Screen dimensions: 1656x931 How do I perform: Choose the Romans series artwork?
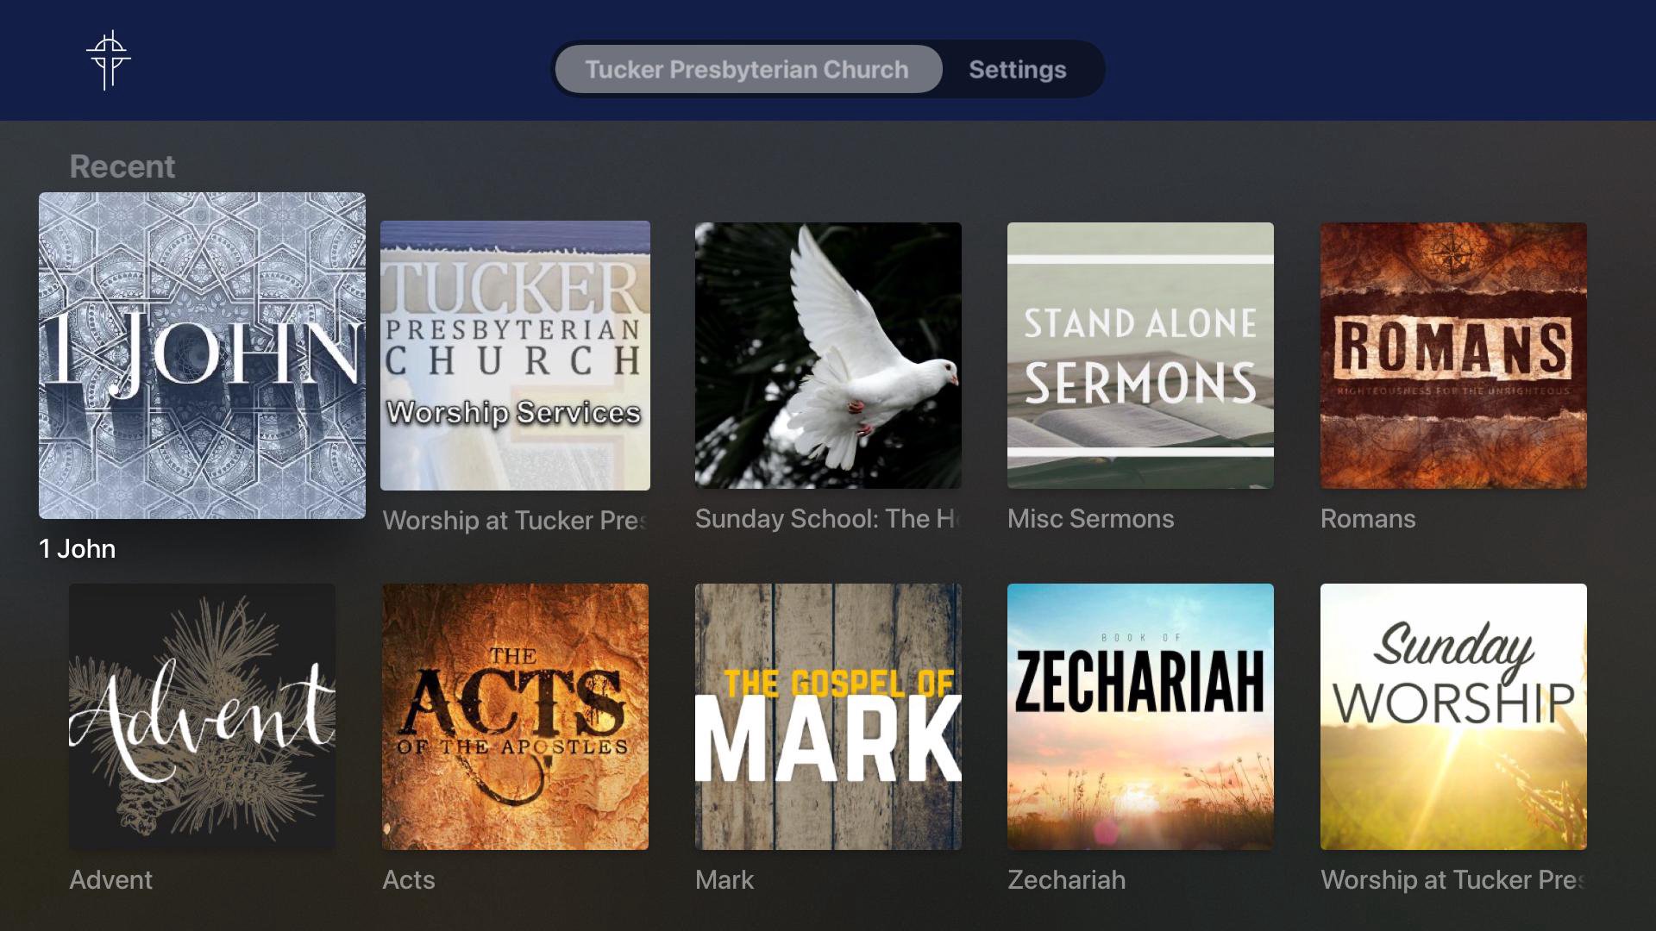[1453, 355]
